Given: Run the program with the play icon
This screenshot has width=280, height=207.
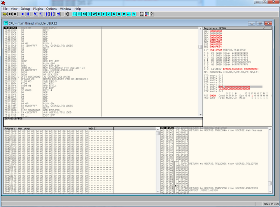Looking at the screenshot, I should [23, 14].
